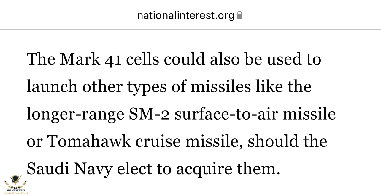Click the word "launch" starting the second line
This screenshot has height=195, width=381.
point(52,86)
